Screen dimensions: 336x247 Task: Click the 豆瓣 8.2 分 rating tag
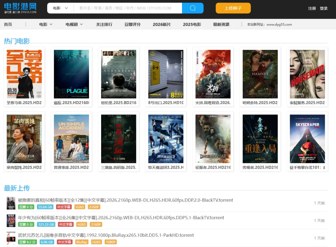coord(27,242)
